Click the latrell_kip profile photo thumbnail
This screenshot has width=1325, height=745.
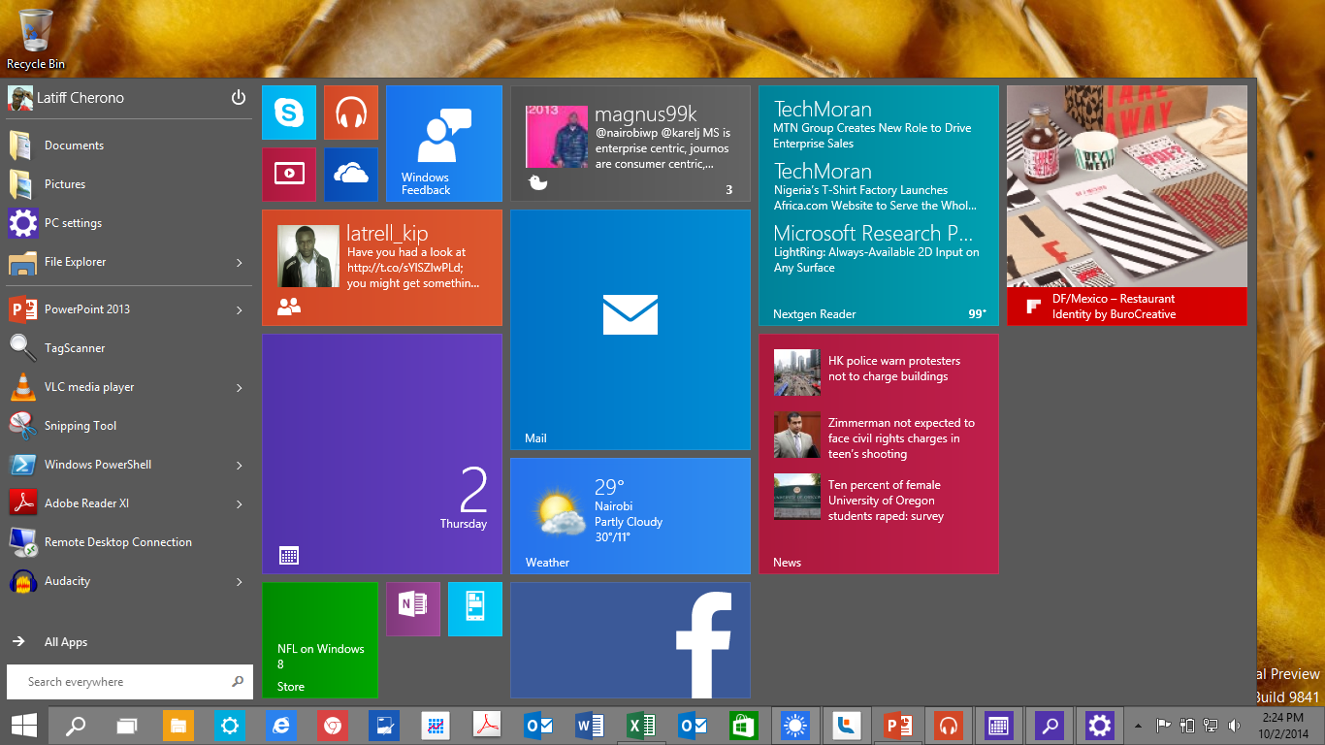308,256
